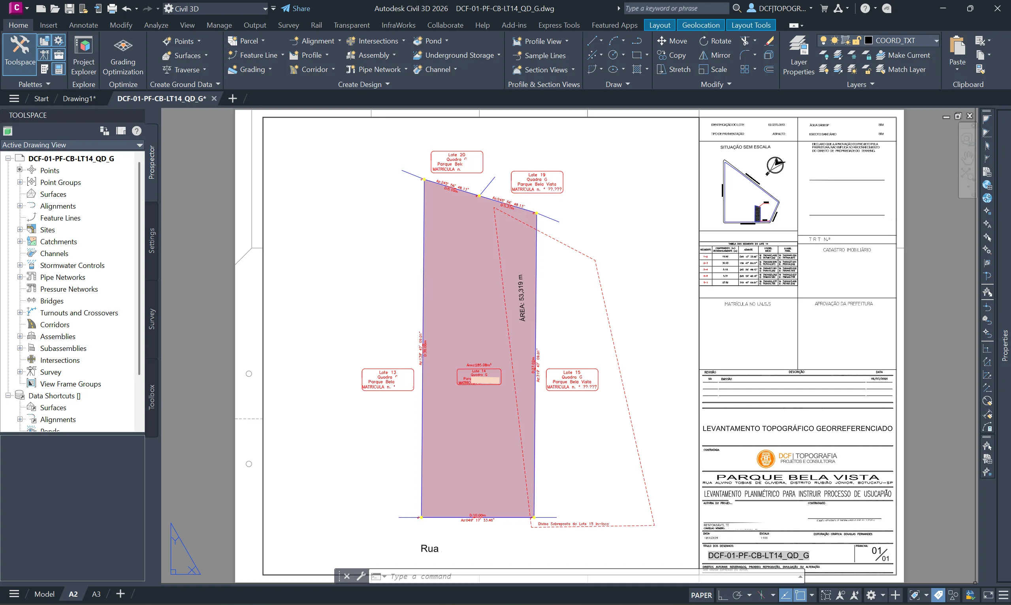Click the Save icon in quick access

coord(70,9)
